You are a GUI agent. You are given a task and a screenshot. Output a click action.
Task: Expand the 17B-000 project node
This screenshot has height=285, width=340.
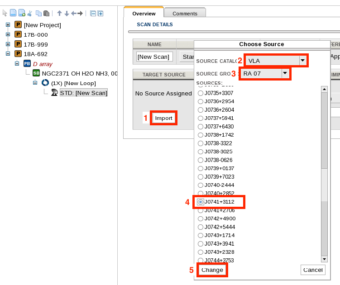tap(8, 34)
